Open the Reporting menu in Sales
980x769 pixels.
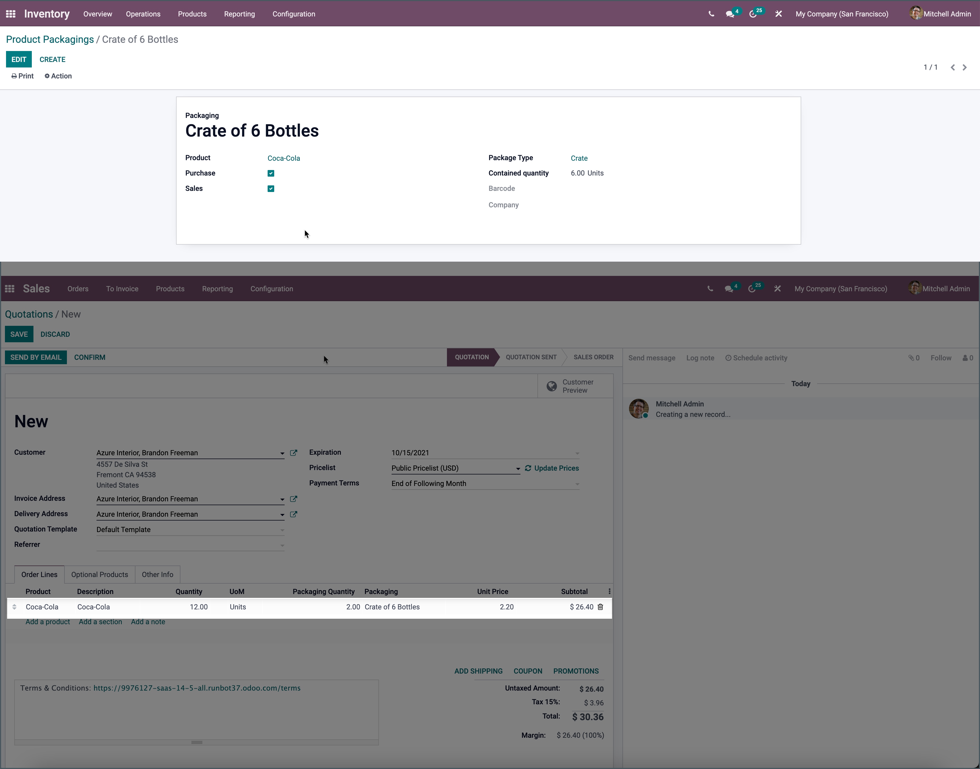pos(217,289)
